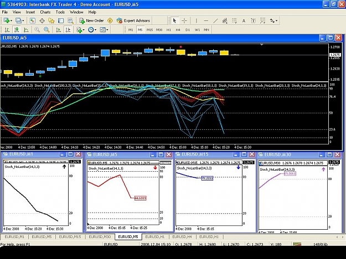
Task: Switch chart to candlesticks mode
Action: (17, 29)
